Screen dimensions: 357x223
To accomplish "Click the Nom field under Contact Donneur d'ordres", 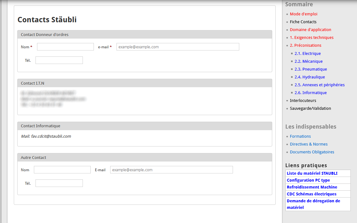I will click(65, 47).
